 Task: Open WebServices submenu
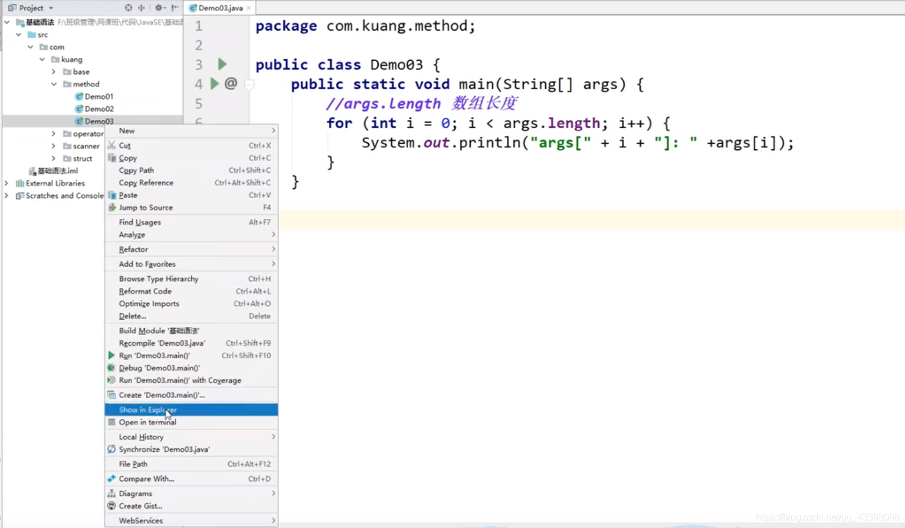191,520
